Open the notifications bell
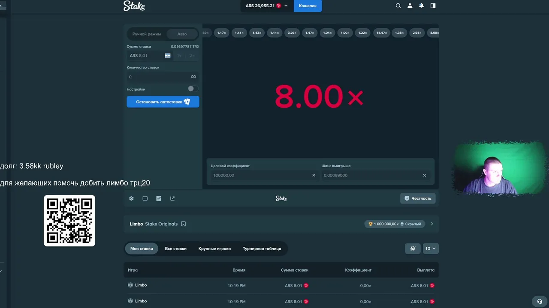 pos(421,6)
